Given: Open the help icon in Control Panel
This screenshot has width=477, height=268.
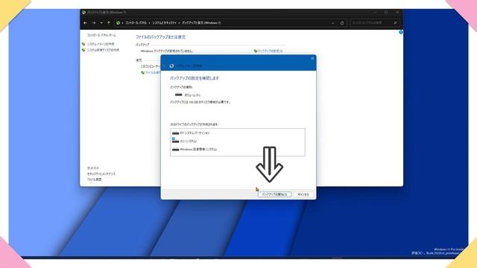Looking at the screenshot, I should coord(401,32).
